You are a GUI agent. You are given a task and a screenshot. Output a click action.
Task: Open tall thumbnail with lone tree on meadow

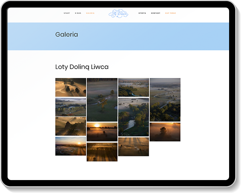(x=102, y=100)
